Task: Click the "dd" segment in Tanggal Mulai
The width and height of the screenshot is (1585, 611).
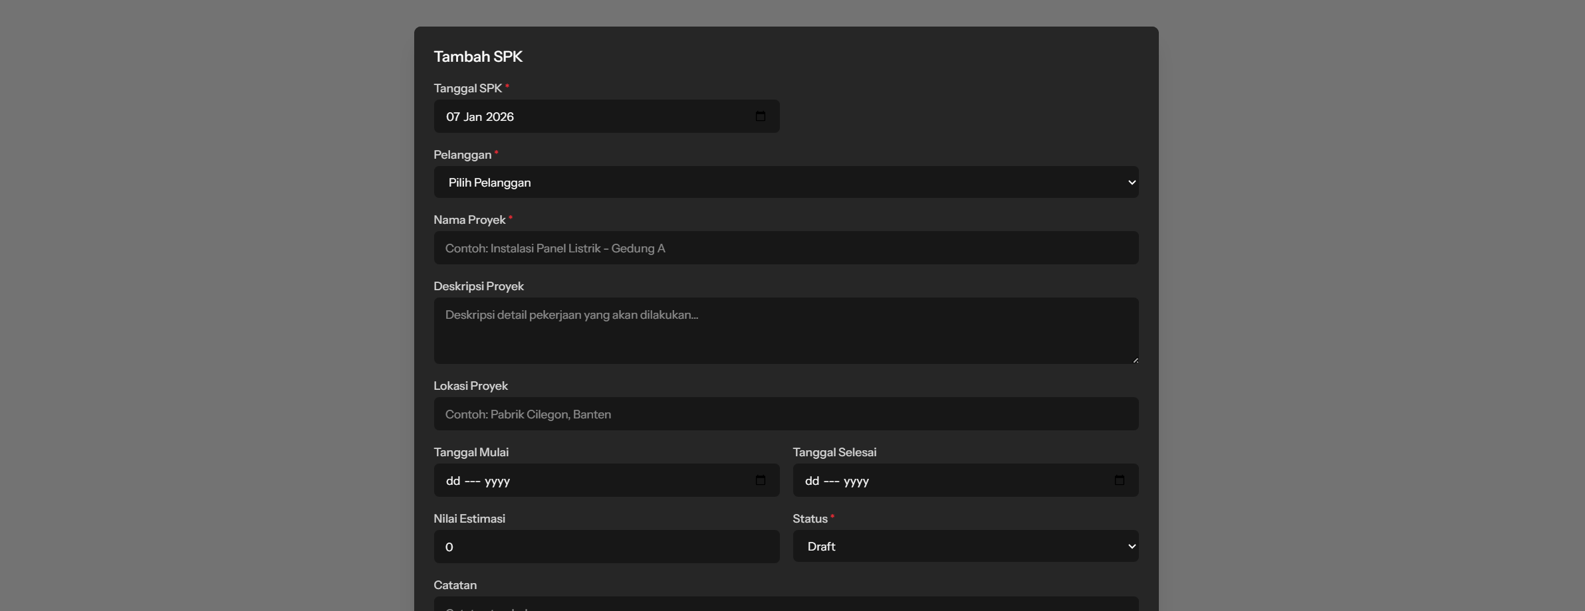Action: (453, 481)
